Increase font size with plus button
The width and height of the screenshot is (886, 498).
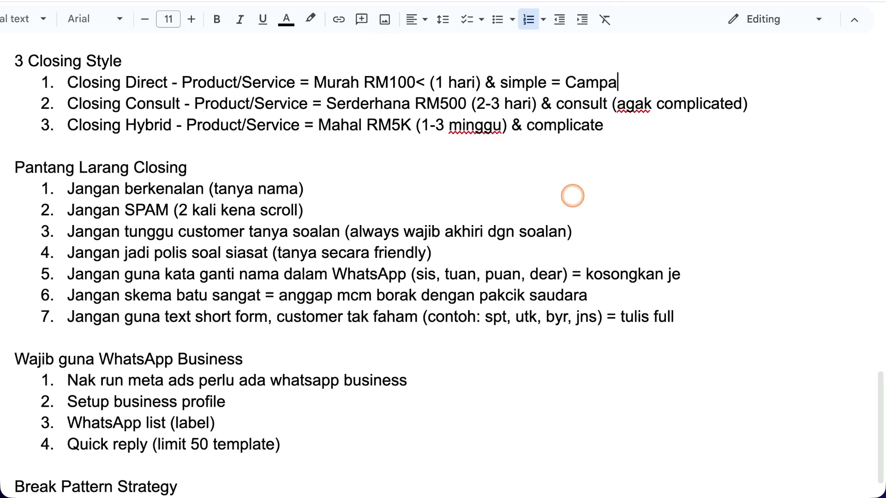192,19
